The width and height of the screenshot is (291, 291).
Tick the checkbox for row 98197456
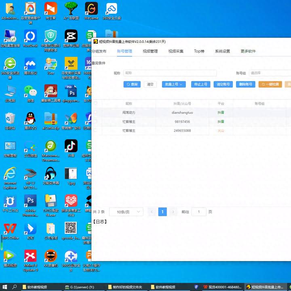click(95, 121)
